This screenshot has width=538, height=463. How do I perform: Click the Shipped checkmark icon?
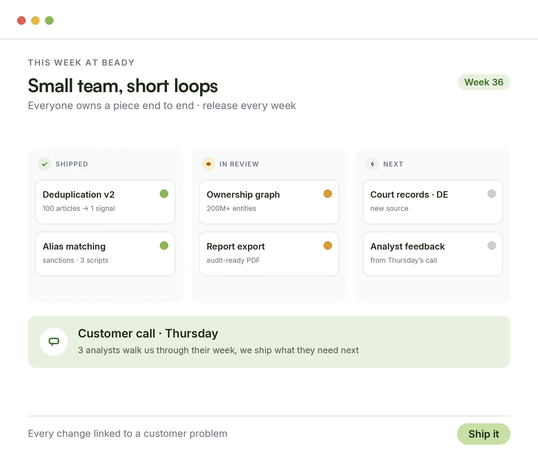pos(45,164)
